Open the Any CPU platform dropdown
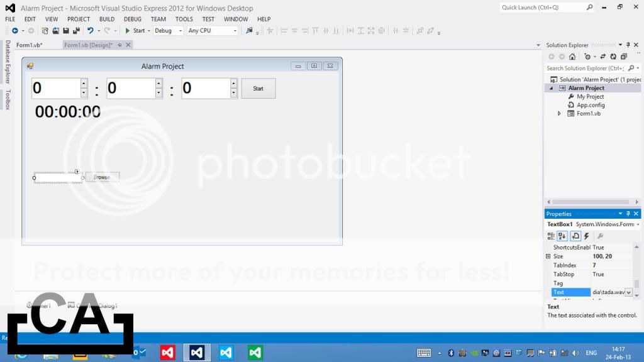 coord(213,30)
